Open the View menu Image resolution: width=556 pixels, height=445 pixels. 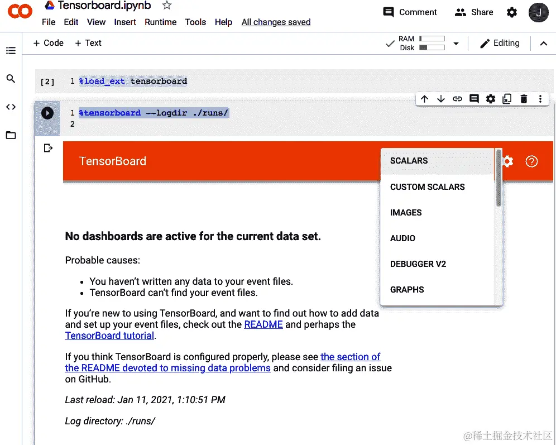point(96,22)
